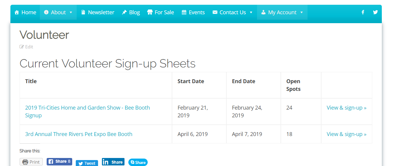Click the Print button with printer icon

pos(31,162)
